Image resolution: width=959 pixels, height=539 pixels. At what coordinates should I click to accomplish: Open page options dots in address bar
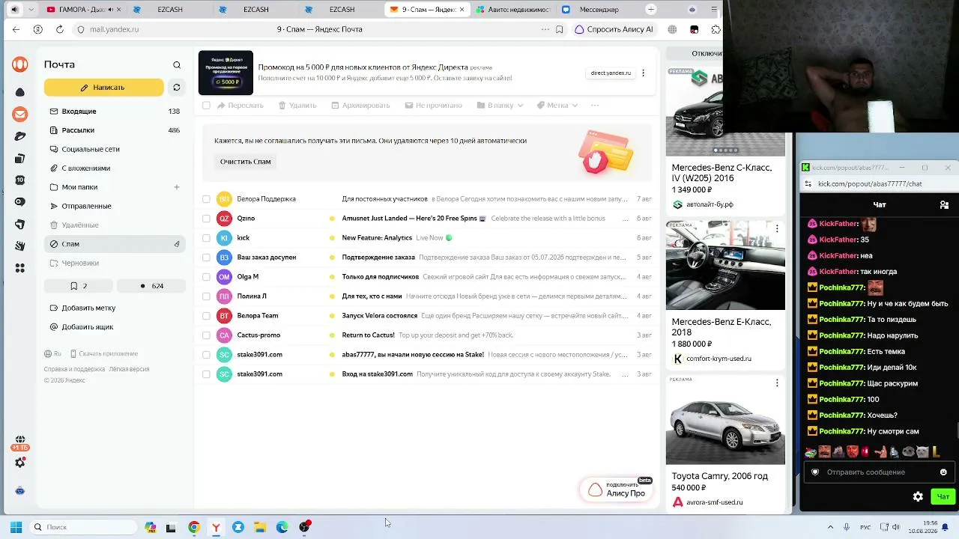(545, 29)
